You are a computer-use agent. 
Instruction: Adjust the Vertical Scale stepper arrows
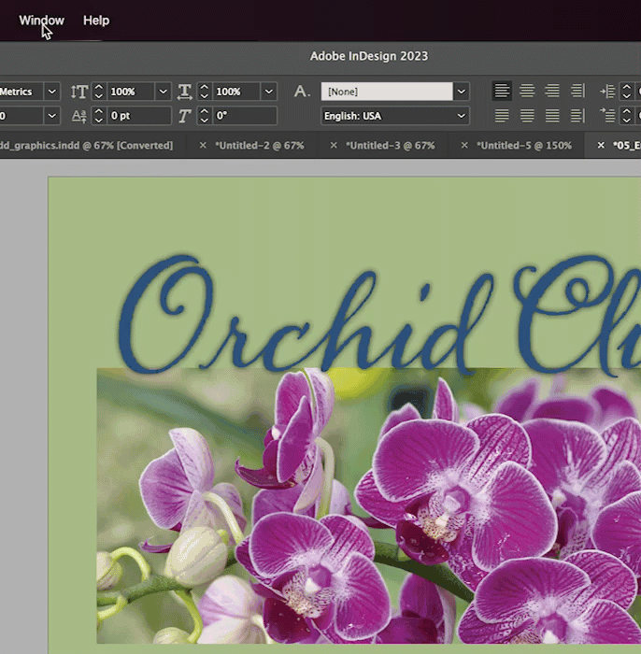tap(99, 92)
